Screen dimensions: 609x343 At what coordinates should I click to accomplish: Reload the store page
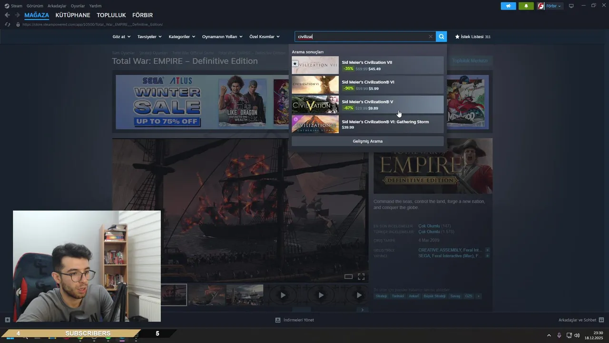[x=7, y=24]
